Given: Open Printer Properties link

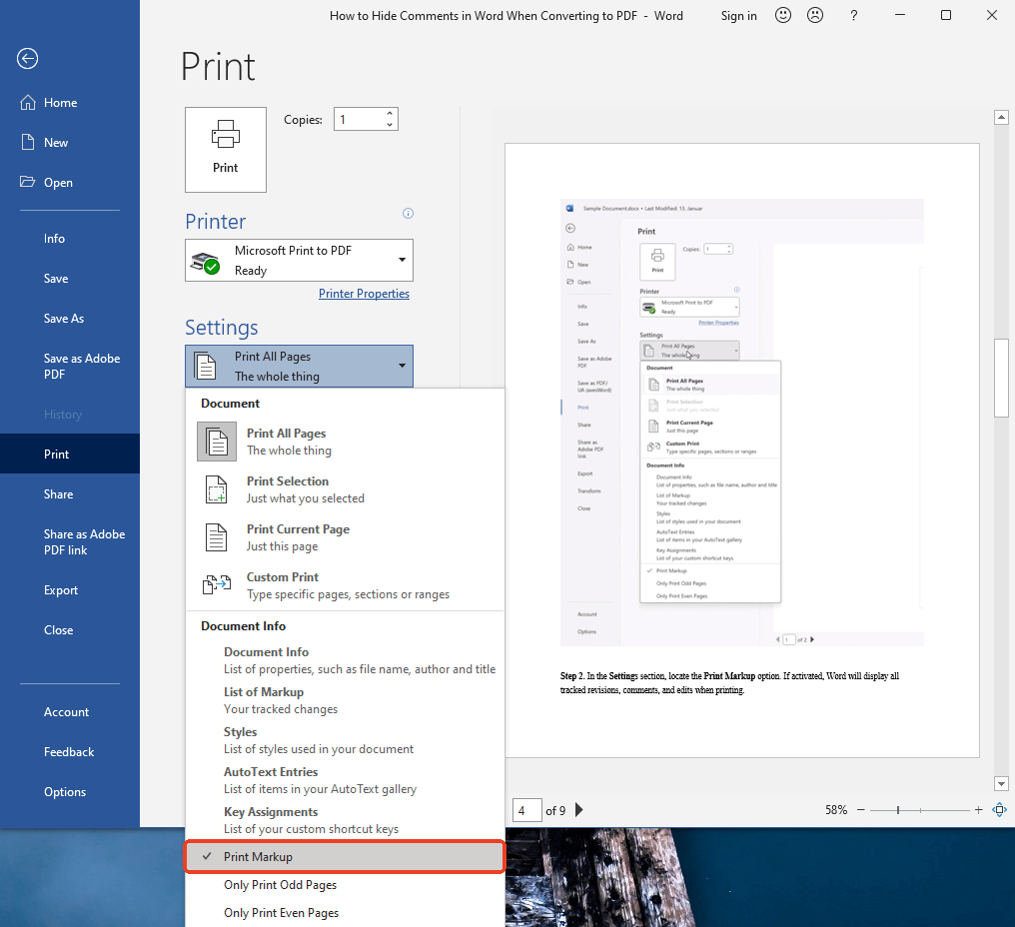Looking at the screenshot, I should (364, 293).
